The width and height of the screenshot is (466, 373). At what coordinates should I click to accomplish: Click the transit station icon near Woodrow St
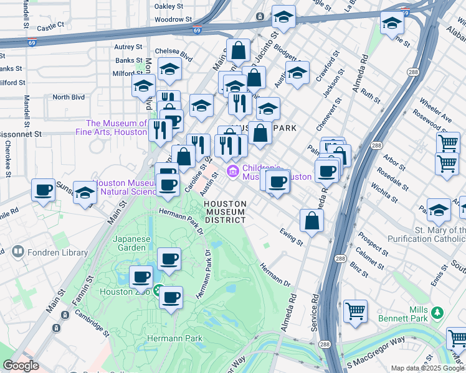click(260, 17)
